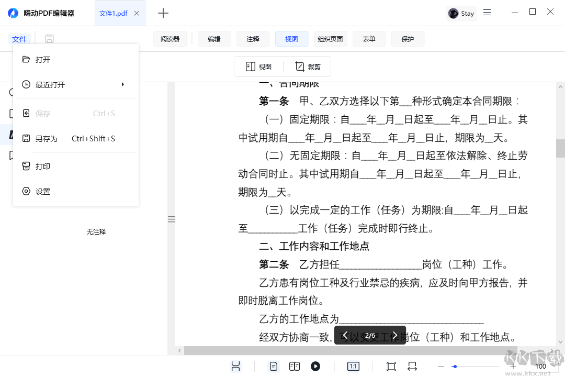This screenshot has height=377, width=565.
Task: Click the vertical scrollbar thumb
Action: (x=560, y=148)
